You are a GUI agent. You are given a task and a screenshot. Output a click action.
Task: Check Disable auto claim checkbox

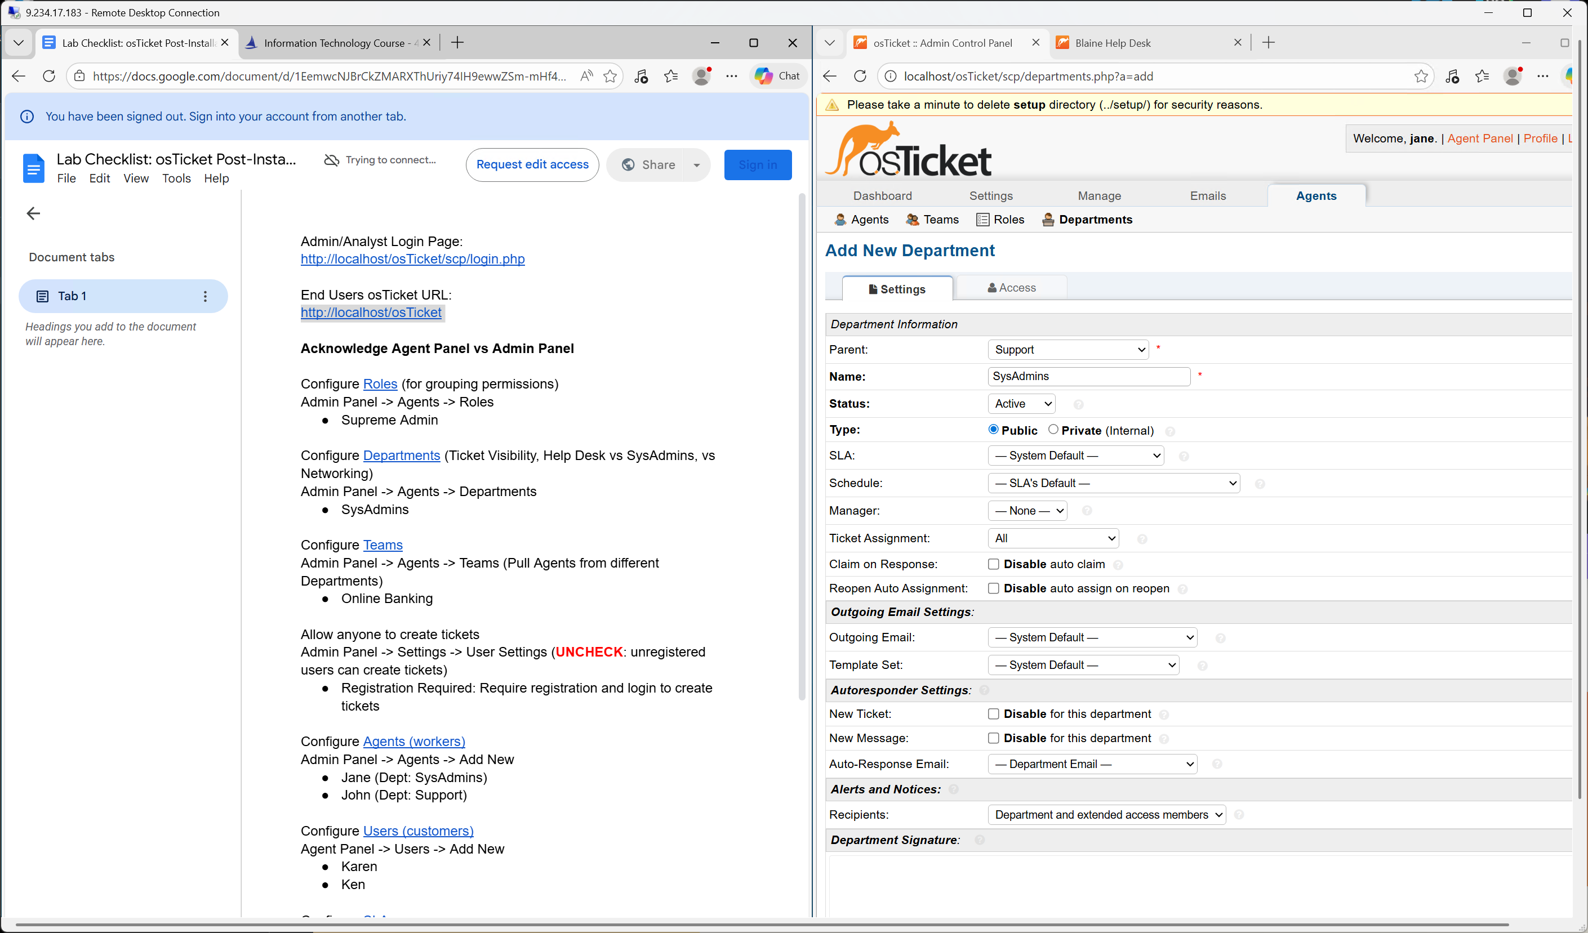[x=994, y=564]
